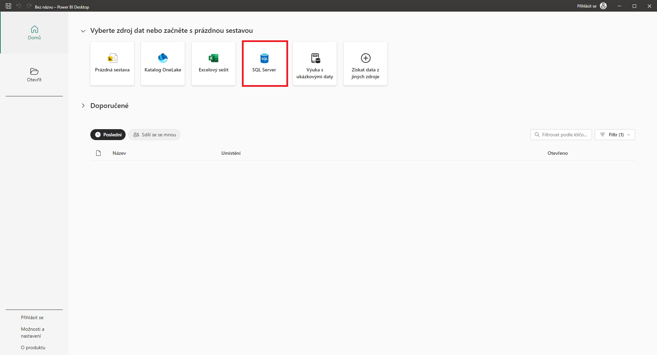Click the Redo arrow in title bar
657x355 pixels.
tap(29, 6)
